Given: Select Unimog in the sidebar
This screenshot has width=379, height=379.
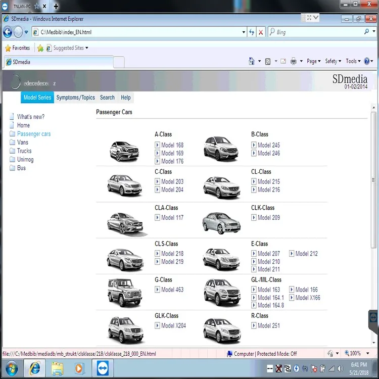Looking at the screenshot, I should [25, 160].
